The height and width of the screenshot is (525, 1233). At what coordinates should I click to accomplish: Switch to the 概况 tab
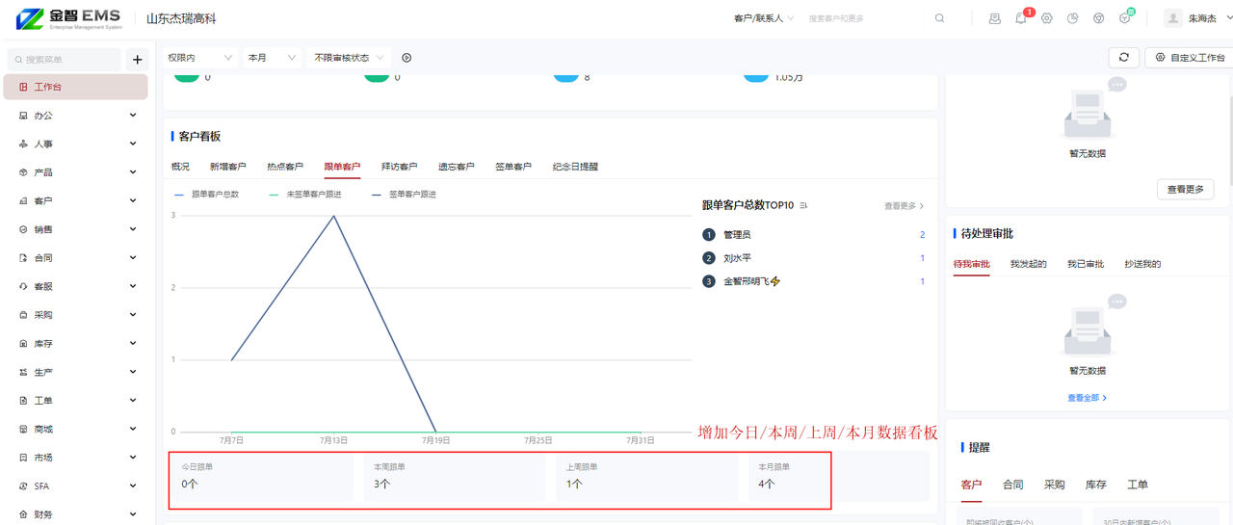[180, 167]
